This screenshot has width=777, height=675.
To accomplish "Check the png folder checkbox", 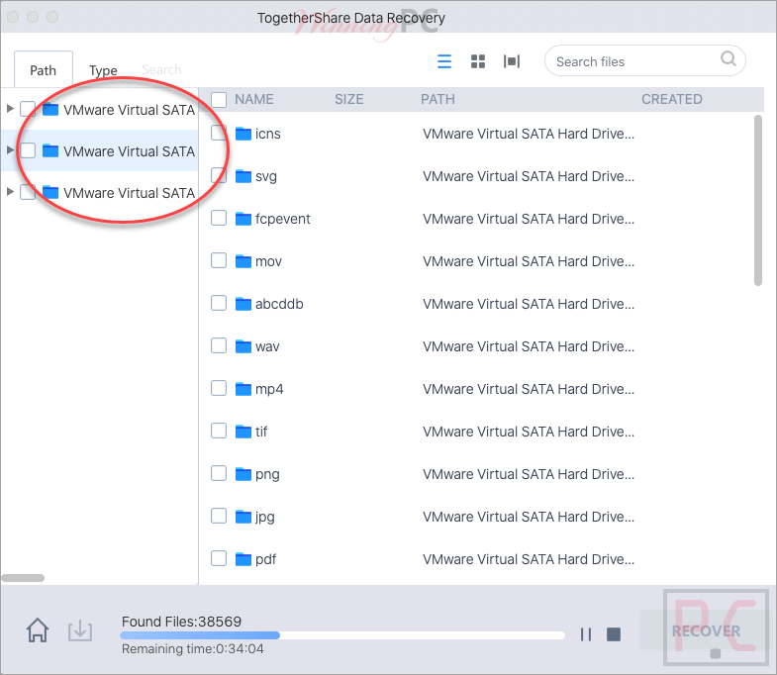I will [x=219, y=473].
